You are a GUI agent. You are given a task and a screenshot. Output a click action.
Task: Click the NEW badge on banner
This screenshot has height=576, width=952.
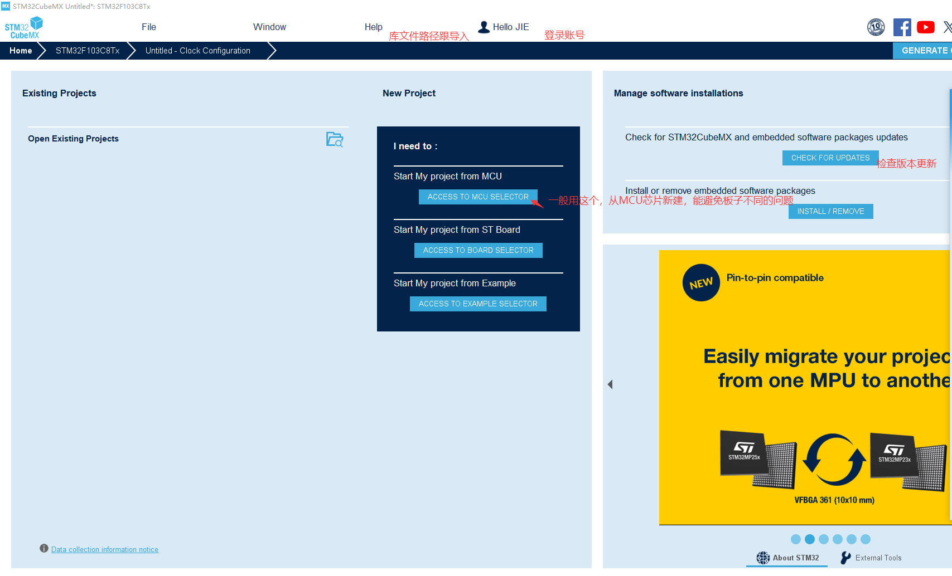point(701,282)
